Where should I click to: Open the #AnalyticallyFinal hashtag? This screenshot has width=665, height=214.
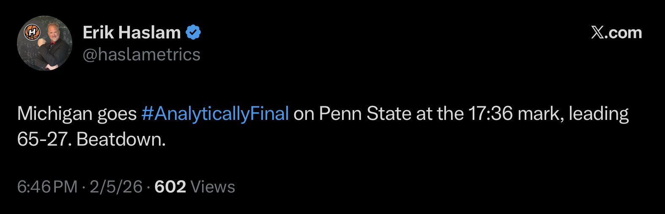pyautogui.click(x=215, y=114)
